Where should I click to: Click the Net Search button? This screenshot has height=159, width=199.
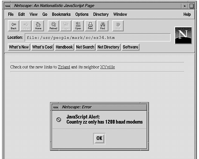click(x=85, y=47)
